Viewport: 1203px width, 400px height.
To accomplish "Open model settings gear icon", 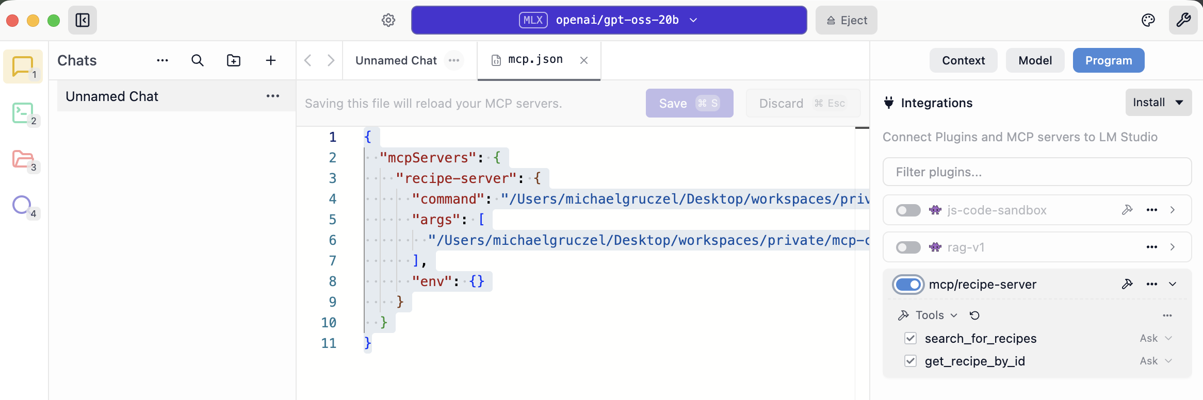I will coord(388,20).
